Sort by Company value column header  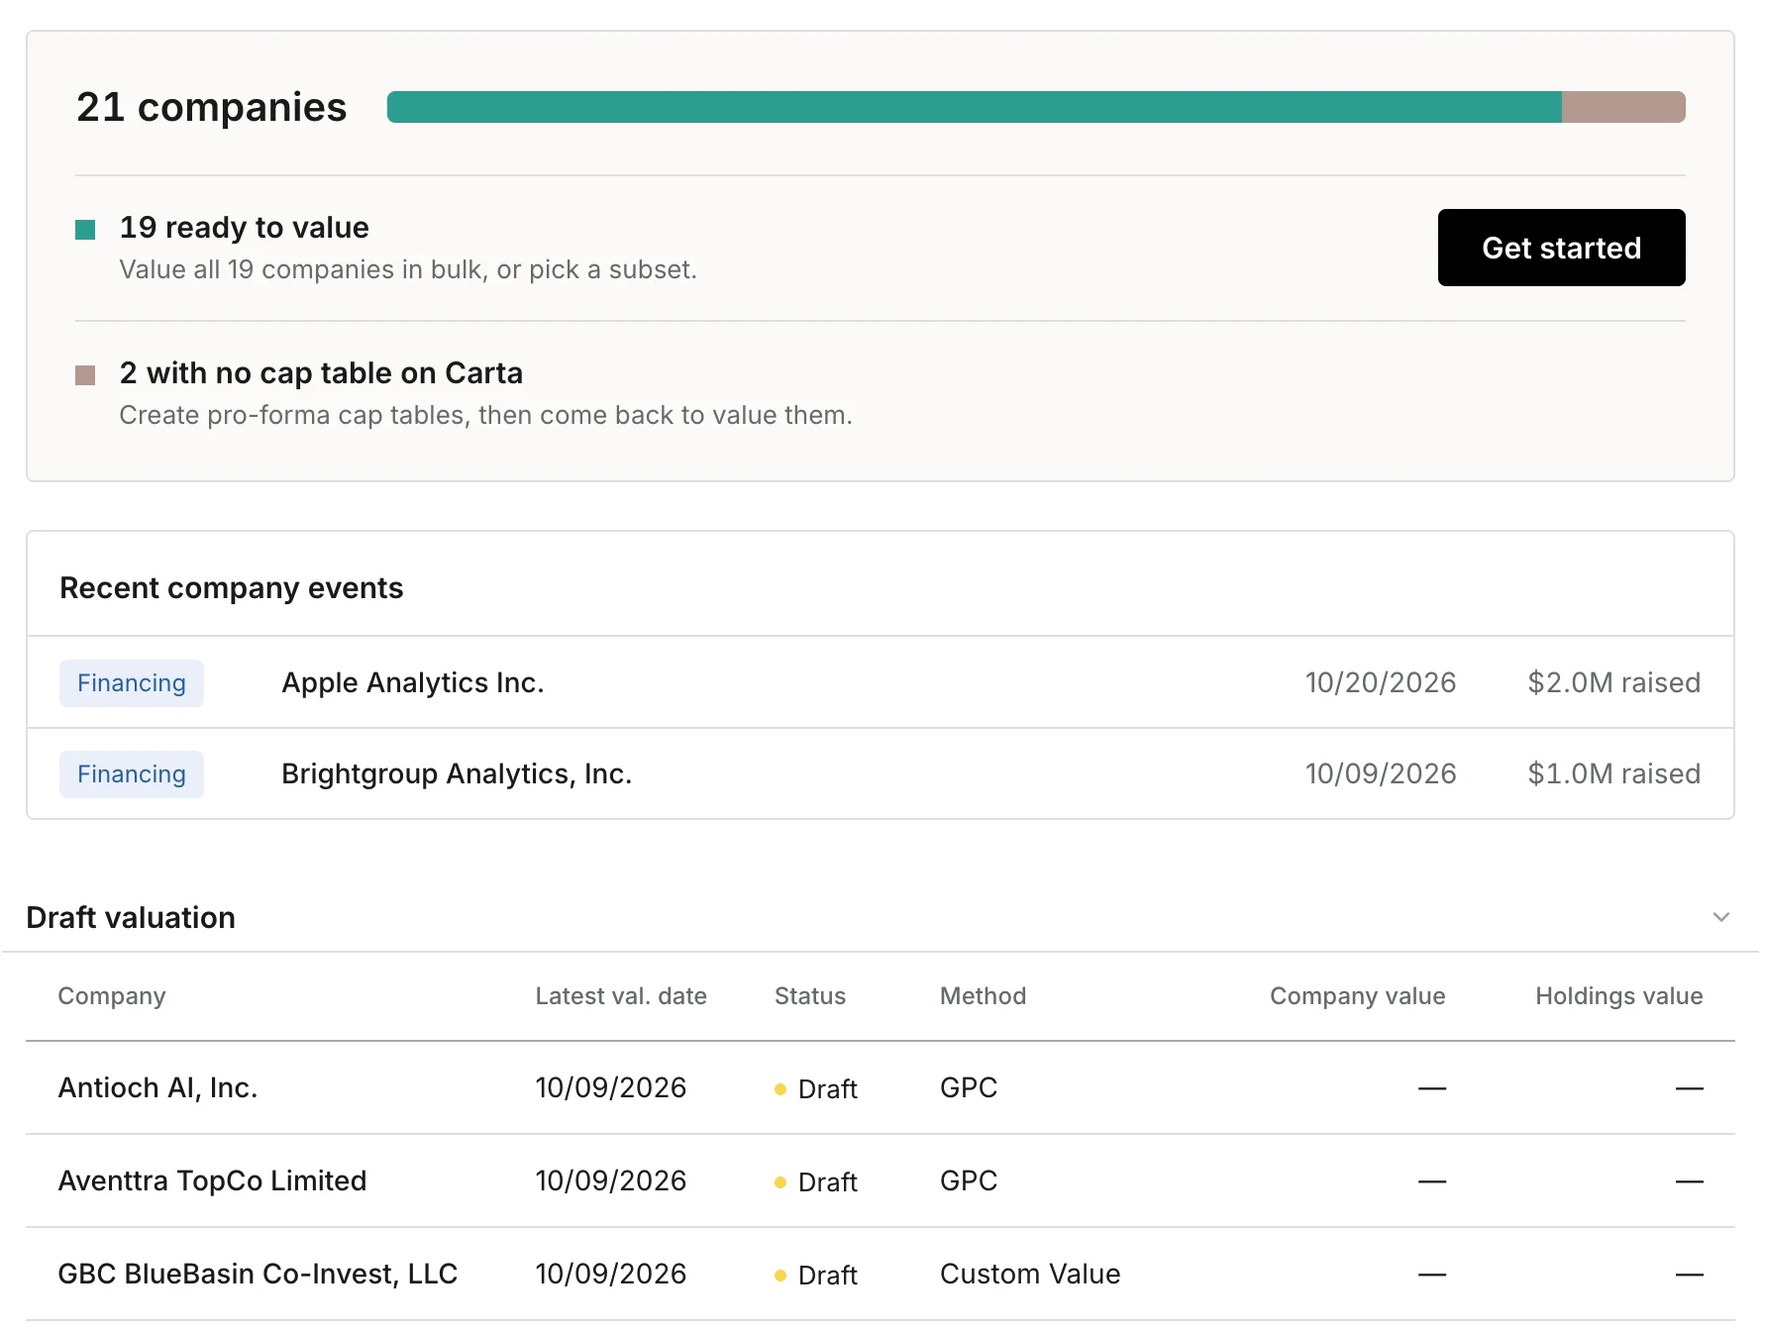(1358, 996)
